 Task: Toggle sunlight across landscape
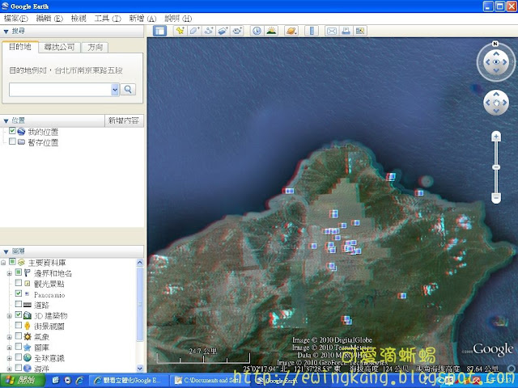(271, 31)
